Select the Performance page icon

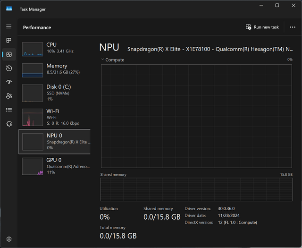click(9, 54)
